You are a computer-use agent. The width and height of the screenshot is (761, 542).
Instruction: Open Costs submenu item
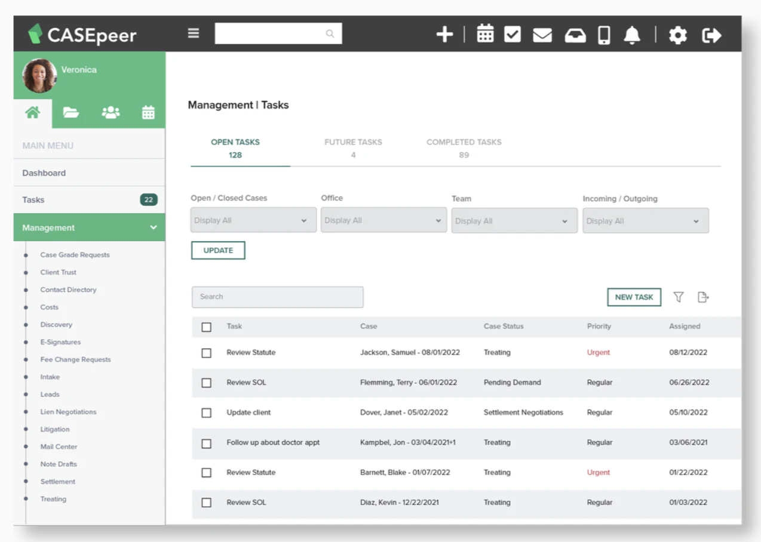click(x=50, y=307)
